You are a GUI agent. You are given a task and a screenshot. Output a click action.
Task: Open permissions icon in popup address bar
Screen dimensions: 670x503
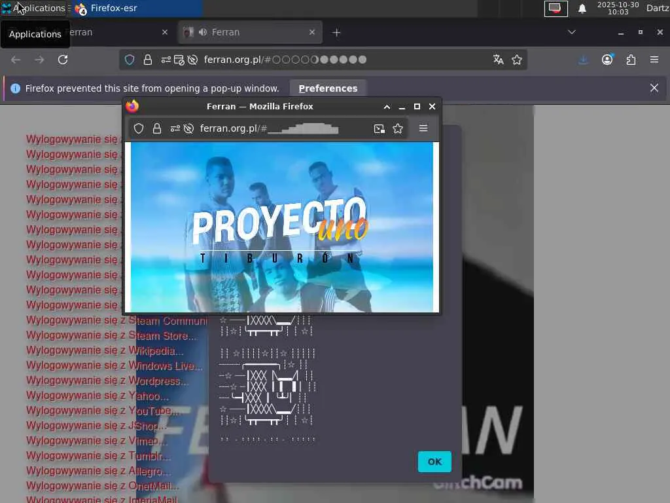[175, 128]
